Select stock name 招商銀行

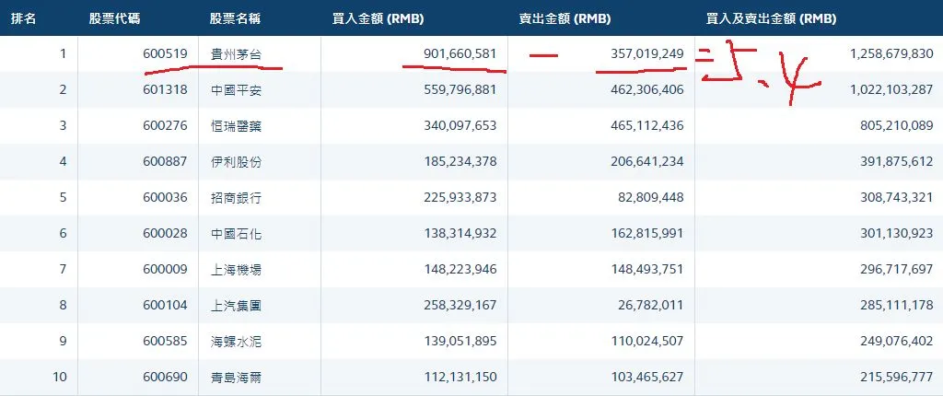[235, 197]
